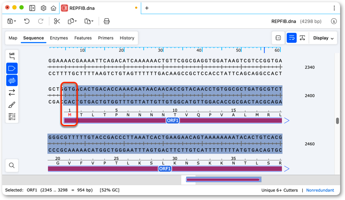Click the unsaved-changes orange dot on tab
This screenshot has height=200, width=345.
[x=136, y=8]
